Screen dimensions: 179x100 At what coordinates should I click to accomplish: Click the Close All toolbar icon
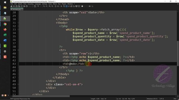point(24,6)
